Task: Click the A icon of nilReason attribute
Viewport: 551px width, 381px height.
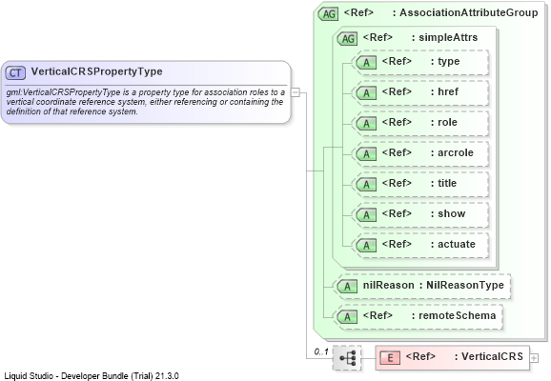Action: pyautogui.click(x=347, y=287)
